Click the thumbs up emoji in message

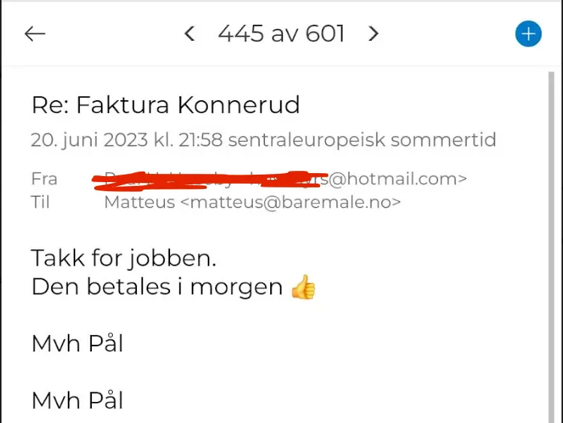click(x=304, y=287)
